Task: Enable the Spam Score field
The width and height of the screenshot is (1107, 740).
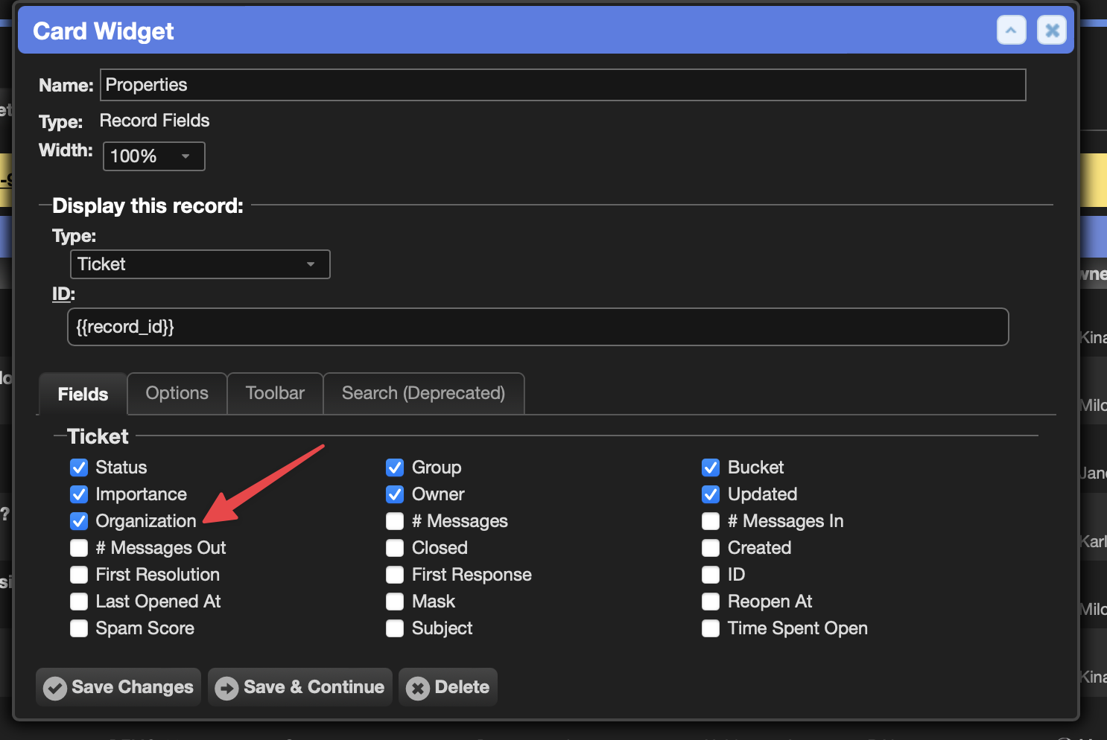Action: (x=79, y=628)
